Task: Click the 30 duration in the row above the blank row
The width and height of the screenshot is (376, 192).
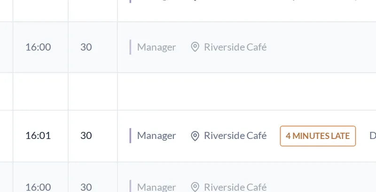Action: click(x=86, y=47)
